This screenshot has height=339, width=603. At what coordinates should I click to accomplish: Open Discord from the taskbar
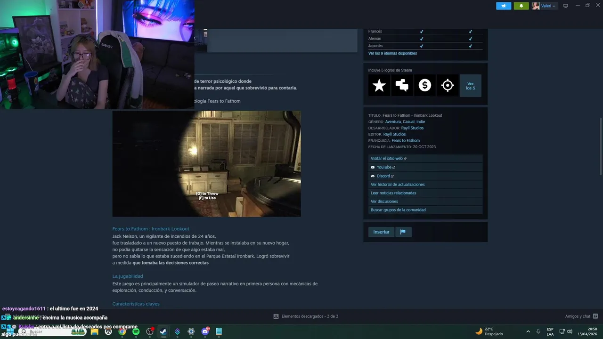(x=205, y=331)
